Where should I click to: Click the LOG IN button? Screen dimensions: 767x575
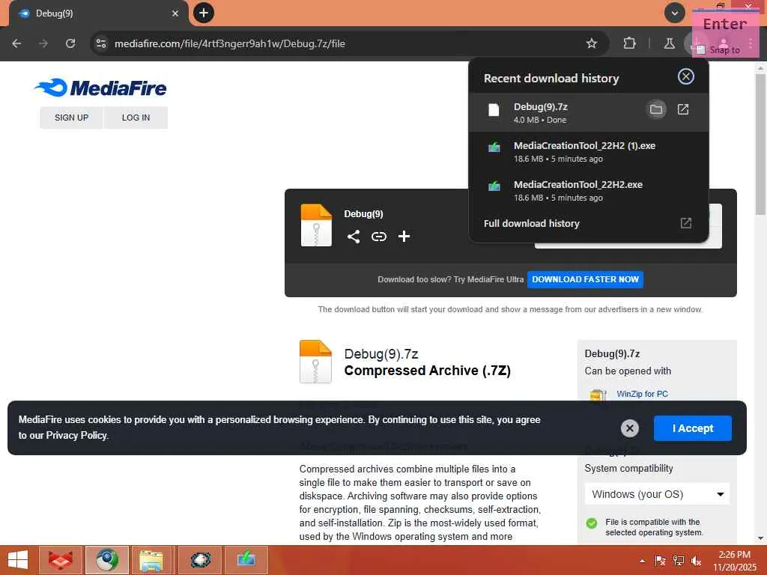[136, 118]
